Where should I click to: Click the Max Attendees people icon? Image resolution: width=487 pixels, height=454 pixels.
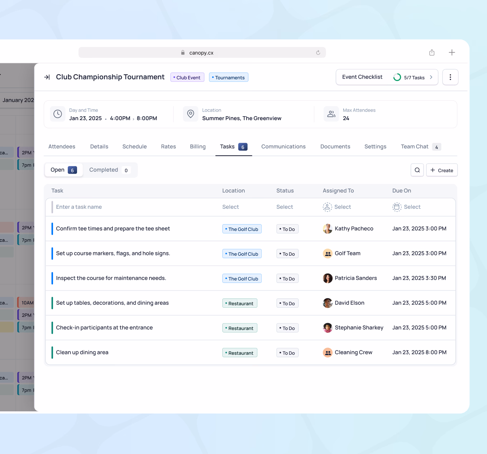coord(331,114)
